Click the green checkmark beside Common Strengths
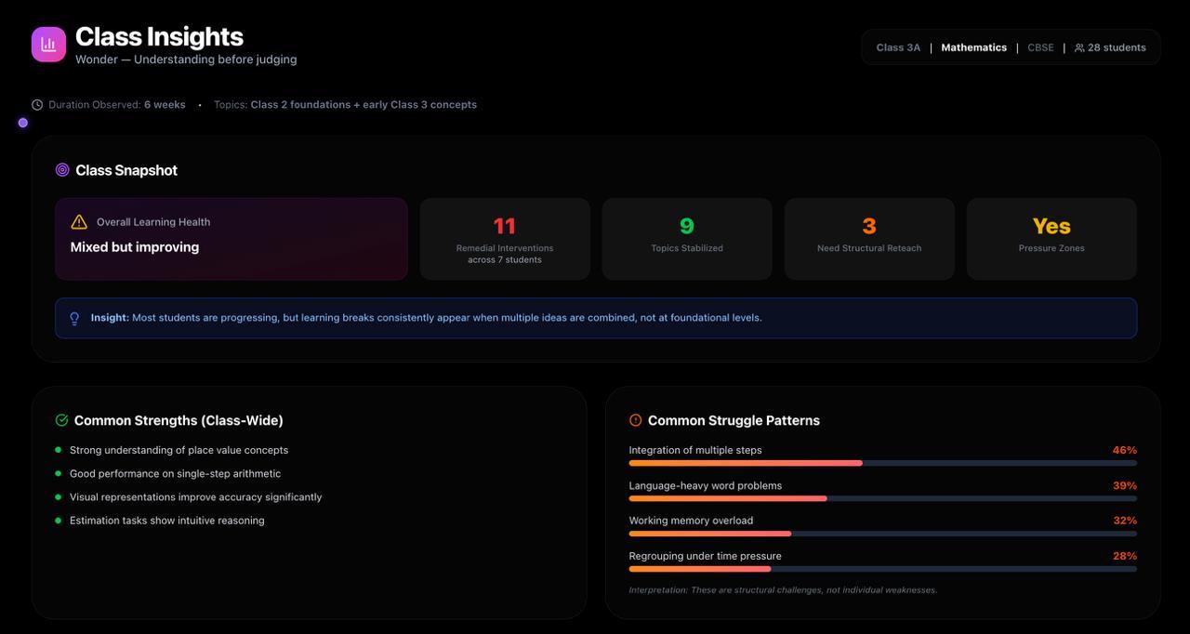The height and width of the screenshot is (634, 1190). pyautogui.click(x=62, y=420)
